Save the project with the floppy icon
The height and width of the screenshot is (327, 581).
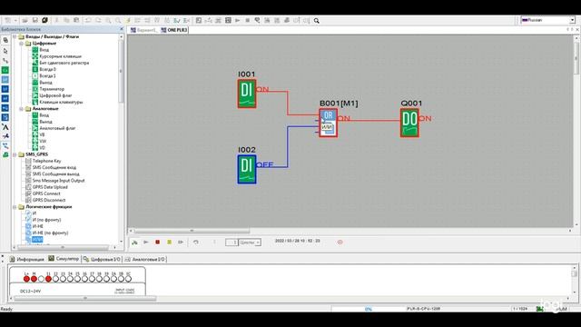(x=34, y=20)
